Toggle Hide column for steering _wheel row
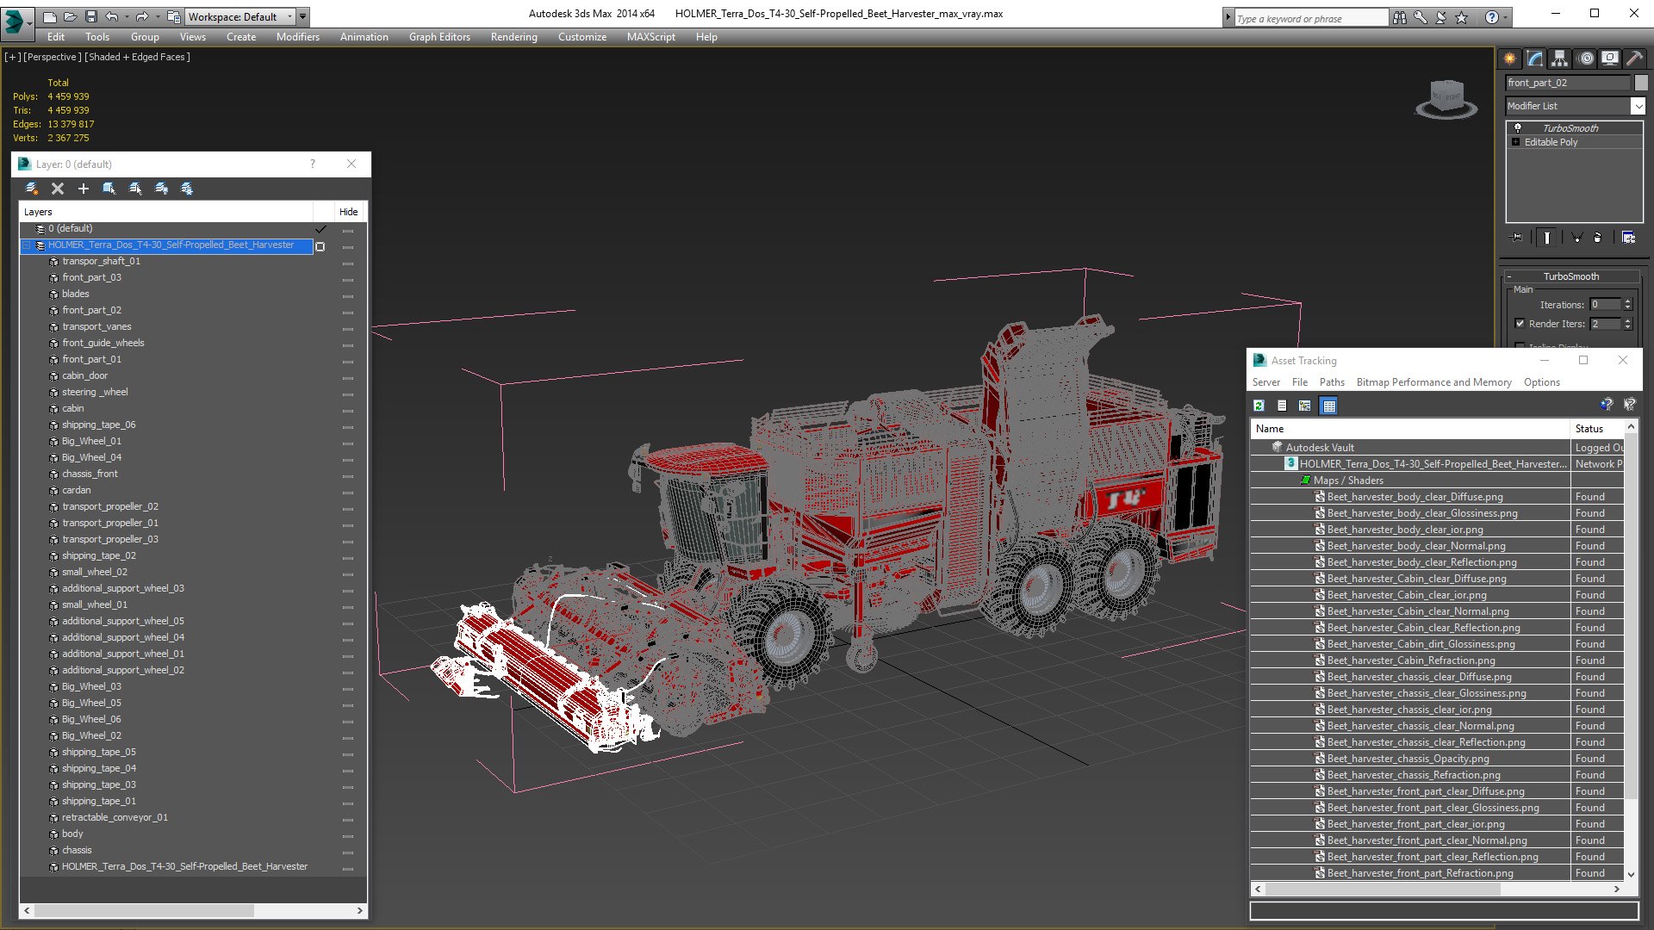The width and height of the screenshot is (1654, 930). click(348, 394)
